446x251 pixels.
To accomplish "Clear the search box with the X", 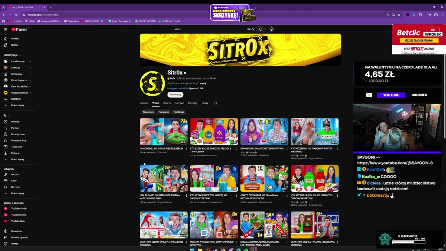I will tap(253, 29).
